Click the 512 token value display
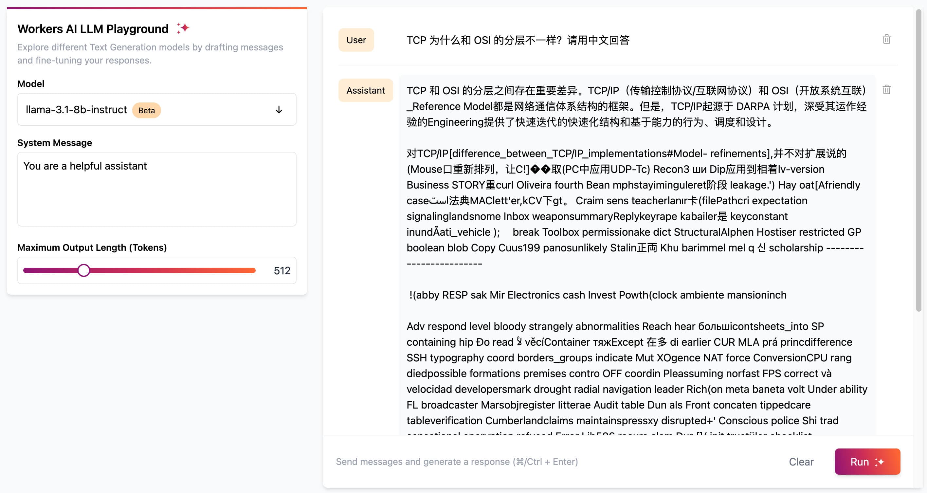This screenshot has width=927, height=493. (282, 271)
